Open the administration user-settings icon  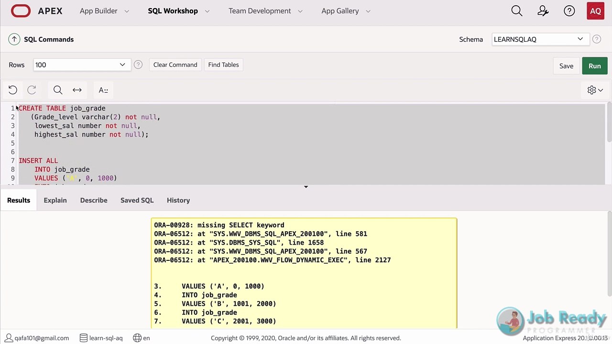(543, 11)
